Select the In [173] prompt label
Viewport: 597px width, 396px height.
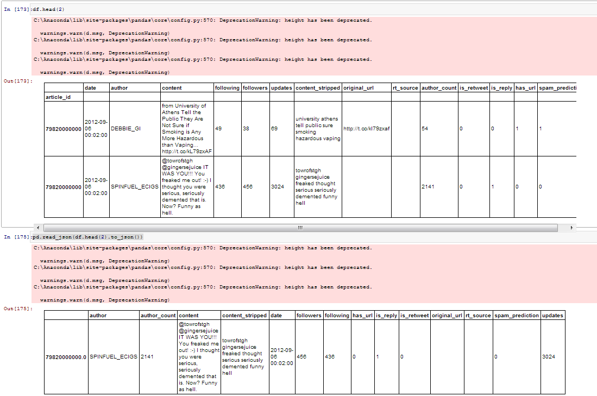point(16,9)
